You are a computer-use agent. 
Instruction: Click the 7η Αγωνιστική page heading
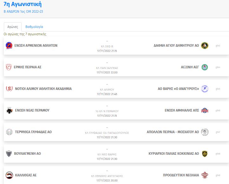[22, 4]
